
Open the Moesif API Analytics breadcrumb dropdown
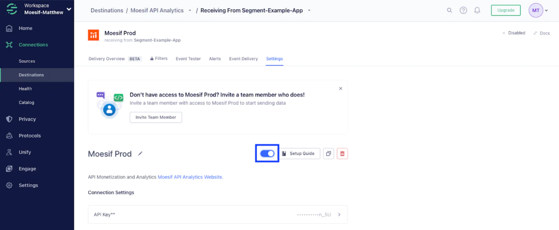click(x=190, y=10)
